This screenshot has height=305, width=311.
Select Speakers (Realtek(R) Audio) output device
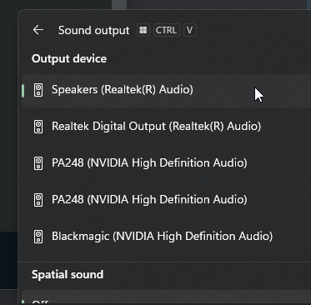[166, 90]
